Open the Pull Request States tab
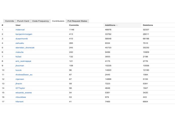The image size is (175, 124). pos(77,21)
